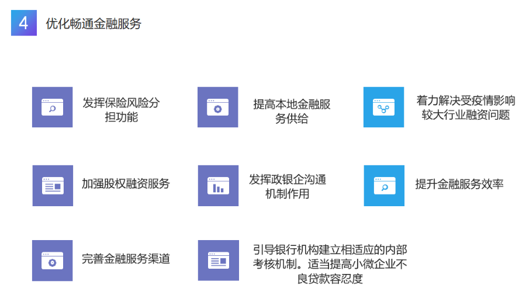Click the number 4 section badge
Screen dimensions: 526x295
coord(24,23)
